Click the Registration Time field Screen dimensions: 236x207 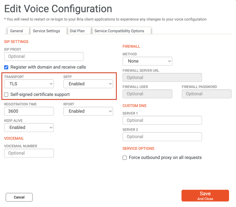pos(29,111)
